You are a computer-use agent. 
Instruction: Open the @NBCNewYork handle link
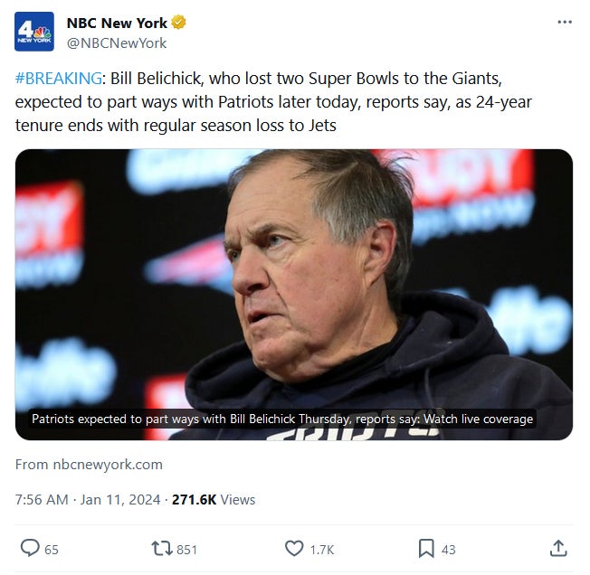(117, 42)
